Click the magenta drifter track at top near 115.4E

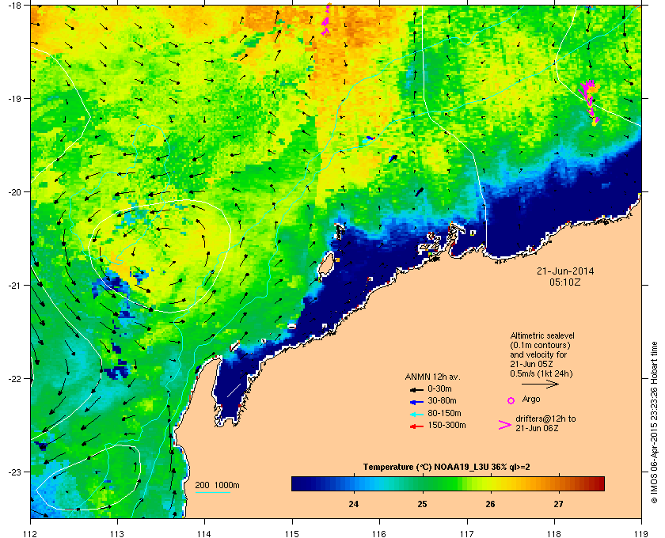click(326, 20)
